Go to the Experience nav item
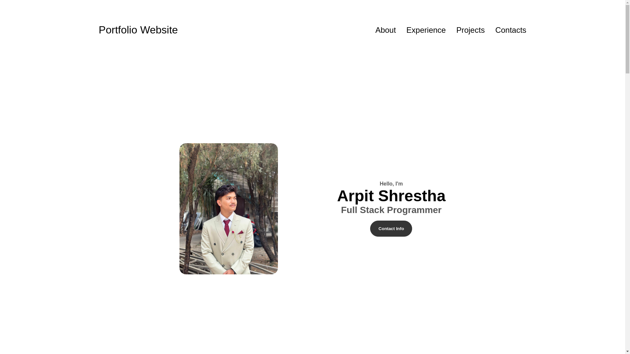The image size is (630, 354). pos(426,30)
